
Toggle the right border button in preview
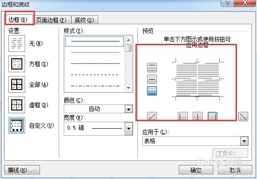212,117
